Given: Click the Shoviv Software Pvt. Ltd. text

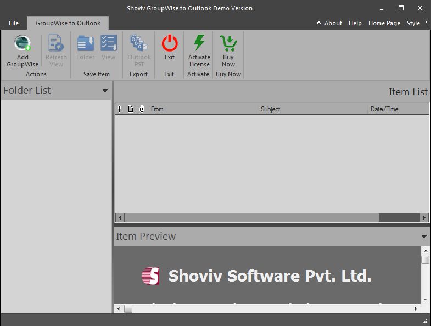Looking at the screenshot, I should click(270, 276).
